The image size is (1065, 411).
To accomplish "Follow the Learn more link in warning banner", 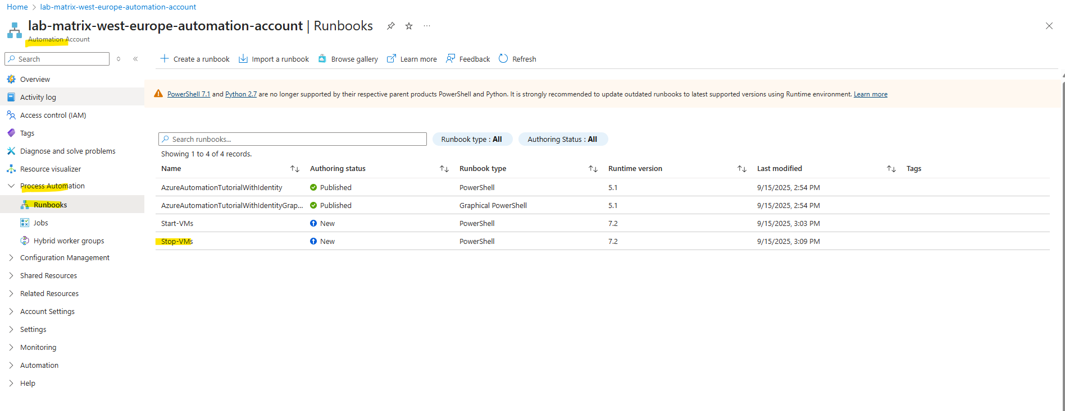I will click(871, 94).
